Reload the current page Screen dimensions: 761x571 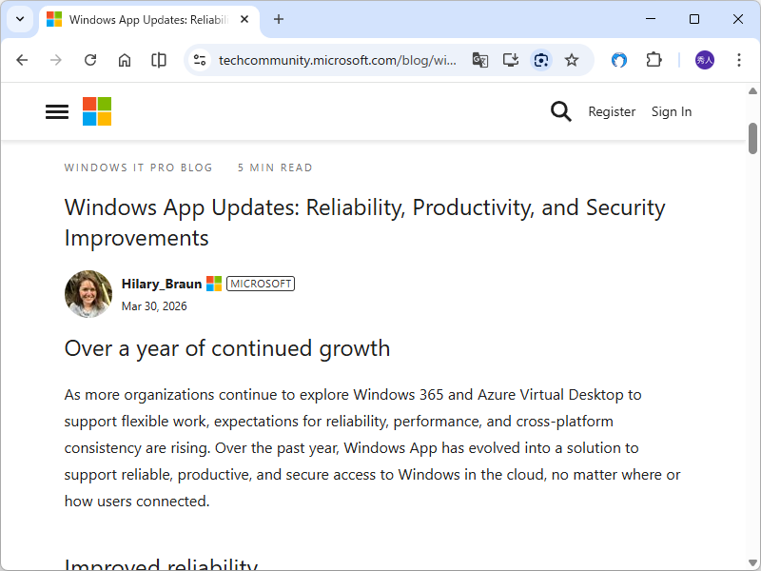point(89,59)
